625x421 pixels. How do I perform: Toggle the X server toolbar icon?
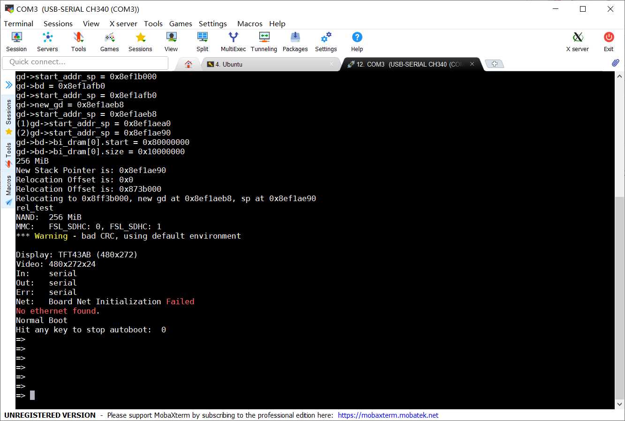(x=578, y=41)
